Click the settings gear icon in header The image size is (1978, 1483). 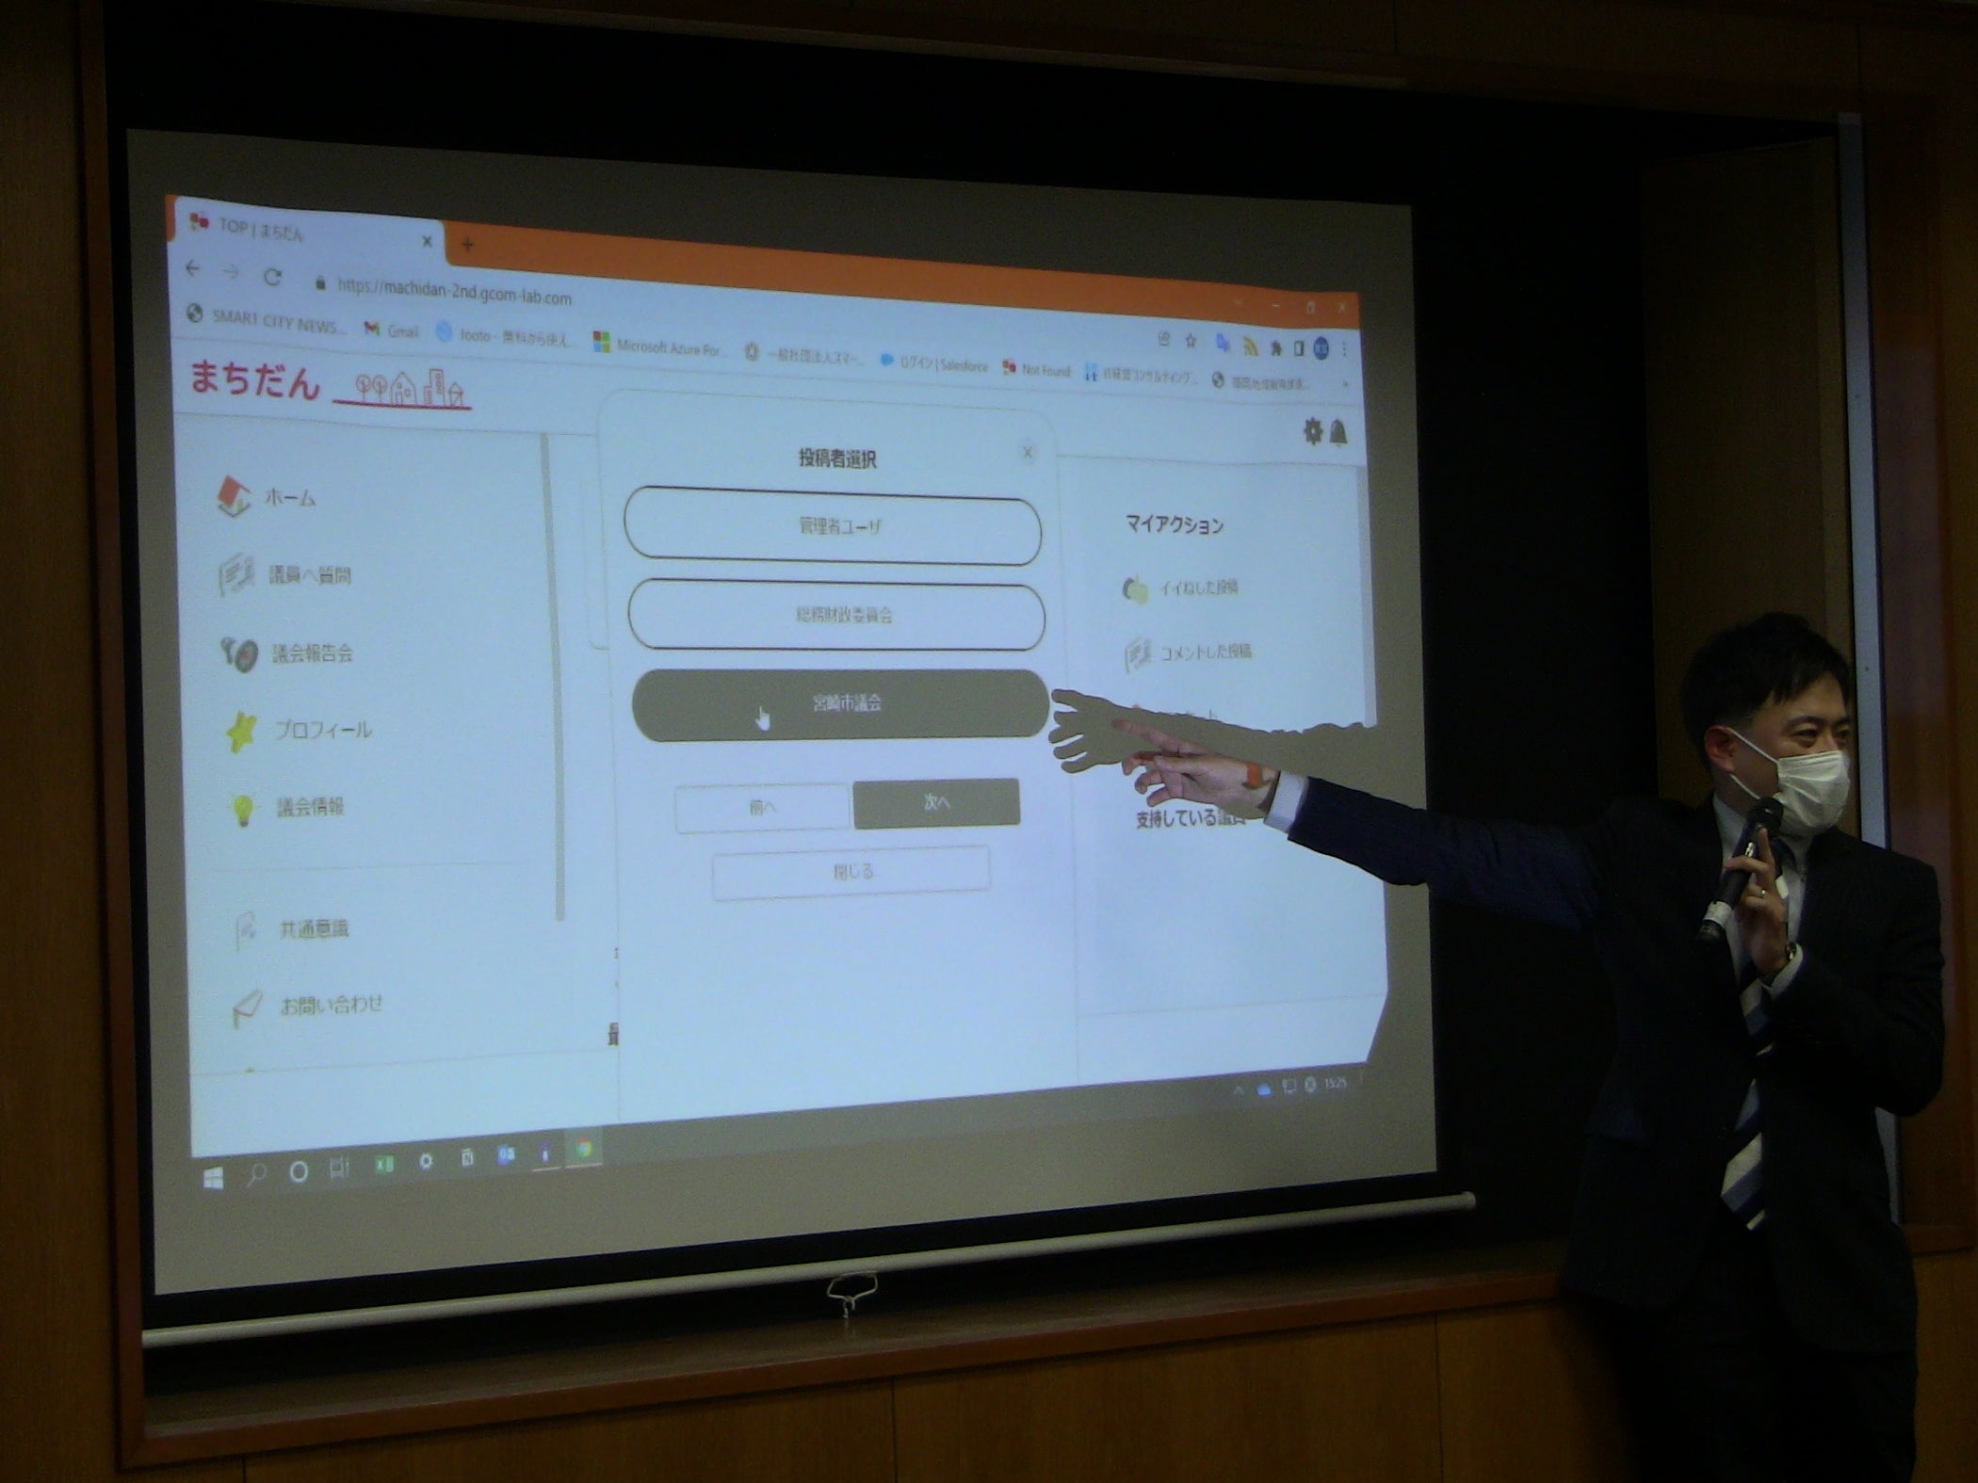click(x=1312, y=431)
